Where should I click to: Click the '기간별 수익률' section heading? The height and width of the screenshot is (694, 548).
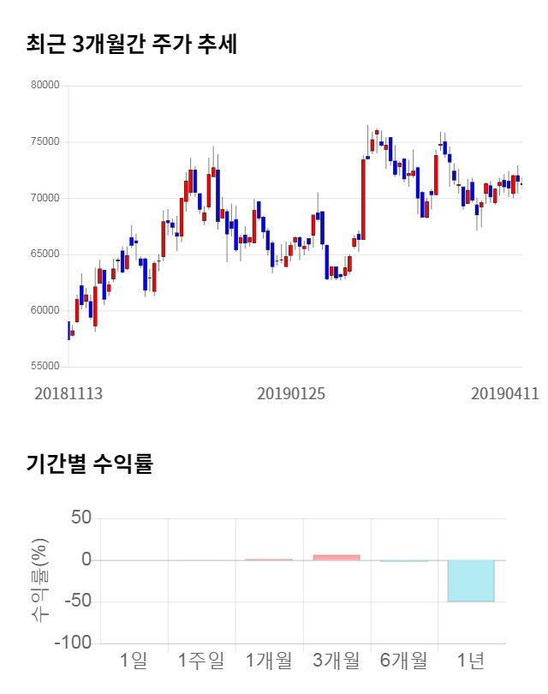click(x=89, y=464)
